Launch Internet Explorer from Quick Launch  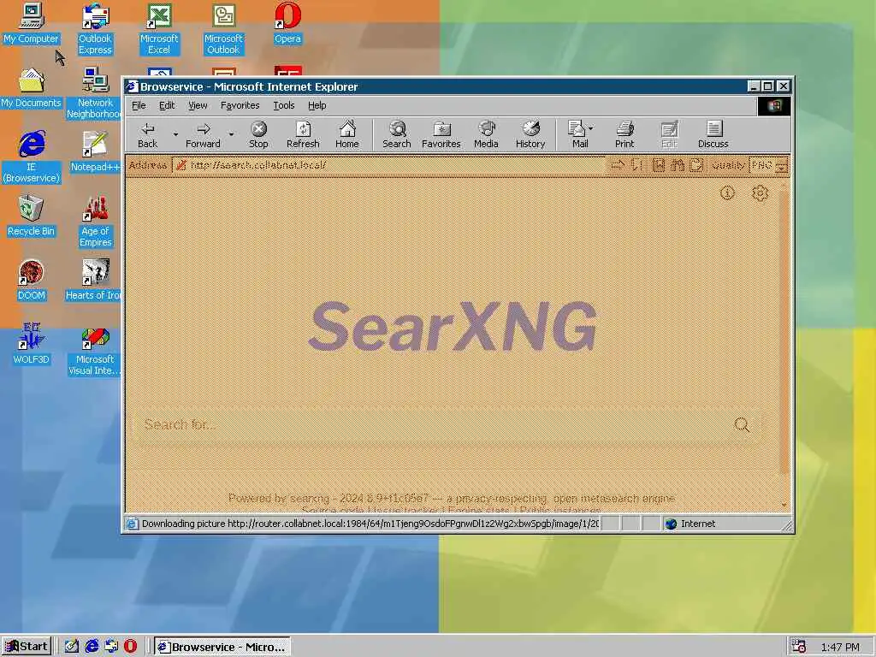point(92,647)
